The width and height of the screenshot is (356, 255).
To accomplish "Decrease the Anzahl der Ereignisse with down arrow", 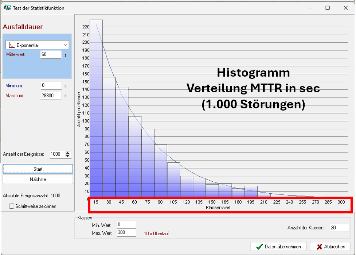I will click(67, 156).
